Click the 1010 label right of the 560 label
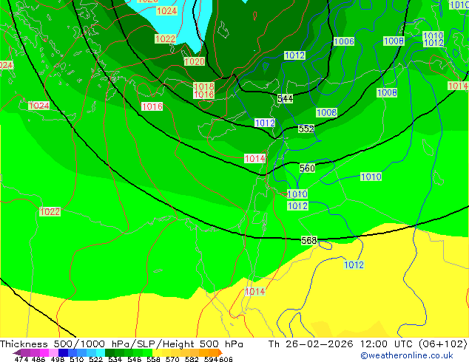The height and width of the screenshot is (362, 469). coord(371,177)
